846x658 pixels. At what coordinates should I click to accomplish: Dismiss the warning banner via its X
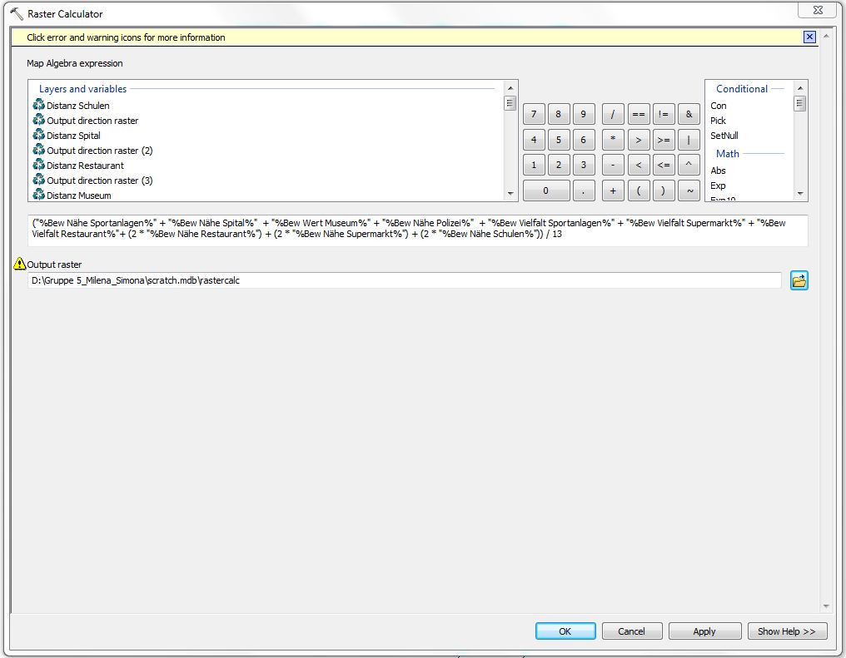[x=809, y=37]
